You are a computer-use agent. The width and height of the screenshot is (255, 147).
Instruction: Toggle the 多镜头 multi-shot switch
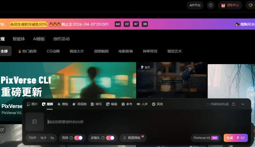click(x=110, y=138)
